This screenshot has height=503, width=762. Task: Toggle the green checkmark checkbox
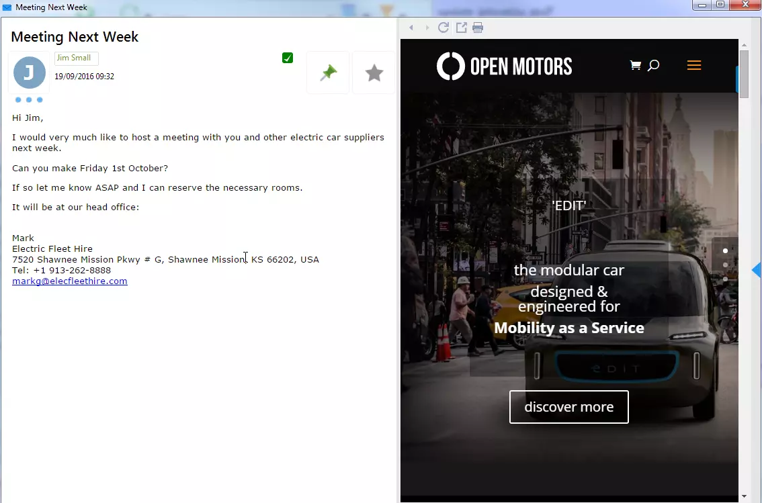tap(288, 58)
